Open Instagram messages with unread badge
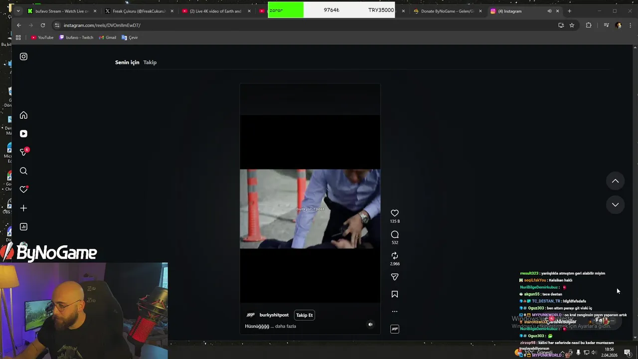This screenshot has height=359, width=638. tap(23, 152)
